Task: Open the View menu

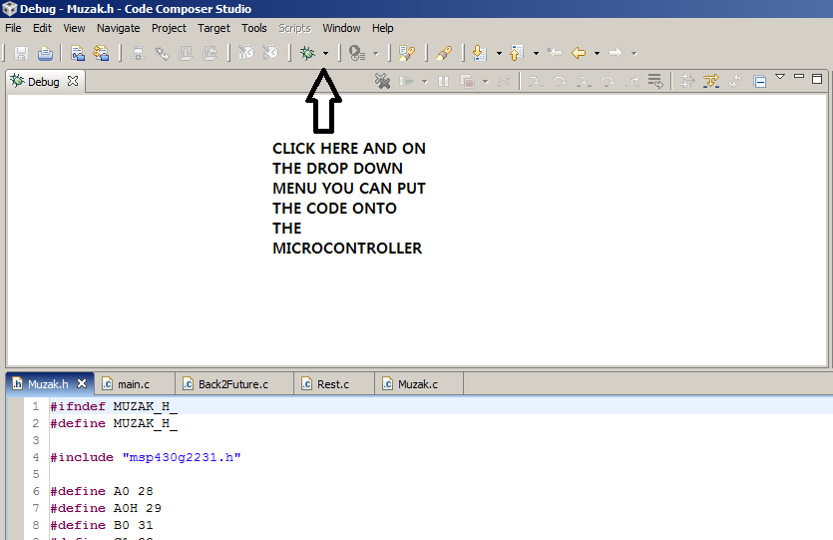Action: [x=74, y=28]
